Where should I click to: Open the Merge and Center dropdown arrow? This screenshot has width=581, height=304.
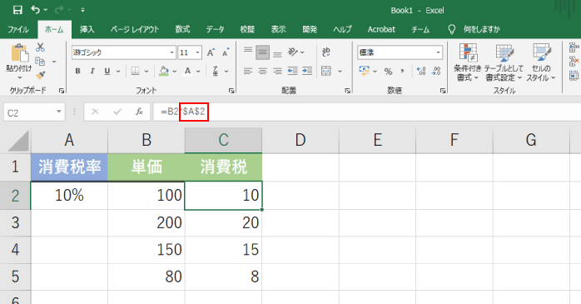point(340,71)
